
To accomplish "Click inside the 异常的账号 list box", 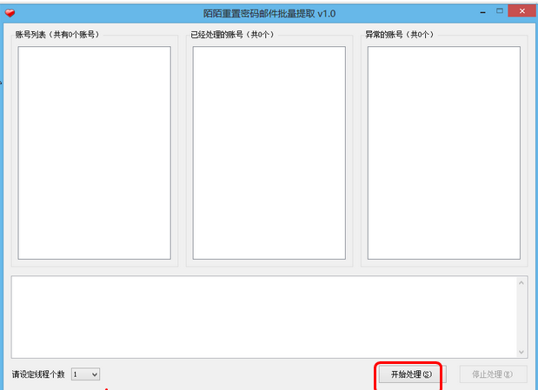I will pos(444,153).
